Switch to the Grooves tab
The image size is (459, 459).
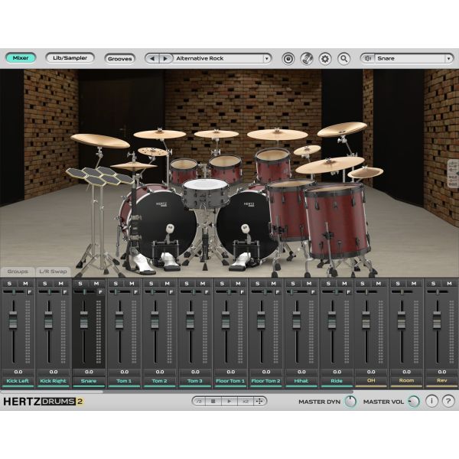[x=120, y=59]
